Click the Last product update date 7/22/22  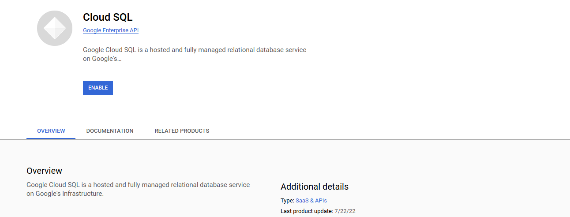click(345, 211)
